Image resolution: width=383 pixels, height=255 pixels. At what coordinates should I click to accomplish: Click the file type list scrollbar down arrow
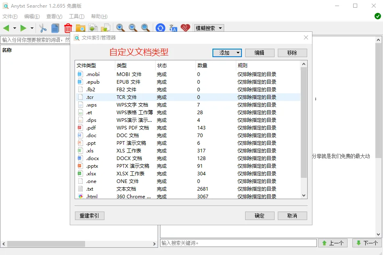[304, 195]
